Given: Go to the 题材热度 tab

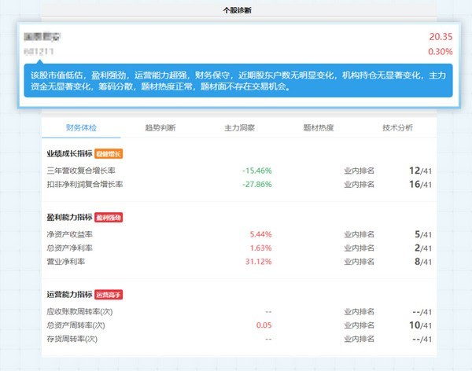Looking at the screenshot, I should click(x=319, y=128).
